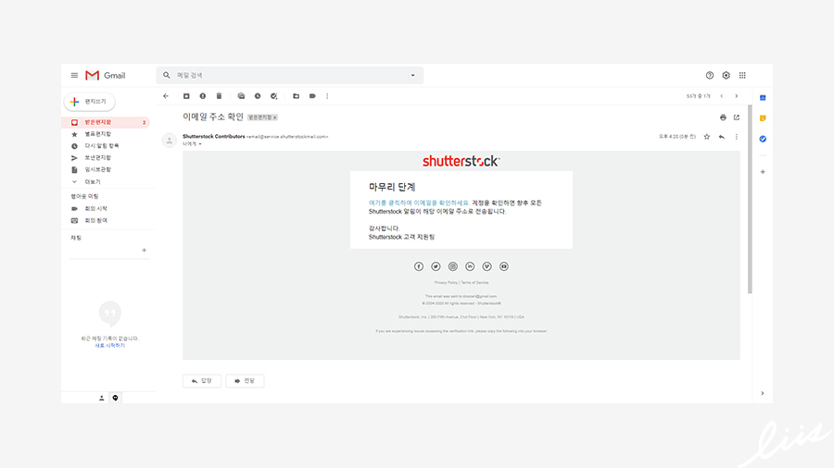The width and height of the screenshot is (834, 468).
Task: Expand recipient details (나에게) dropdown
Action: 200,143
